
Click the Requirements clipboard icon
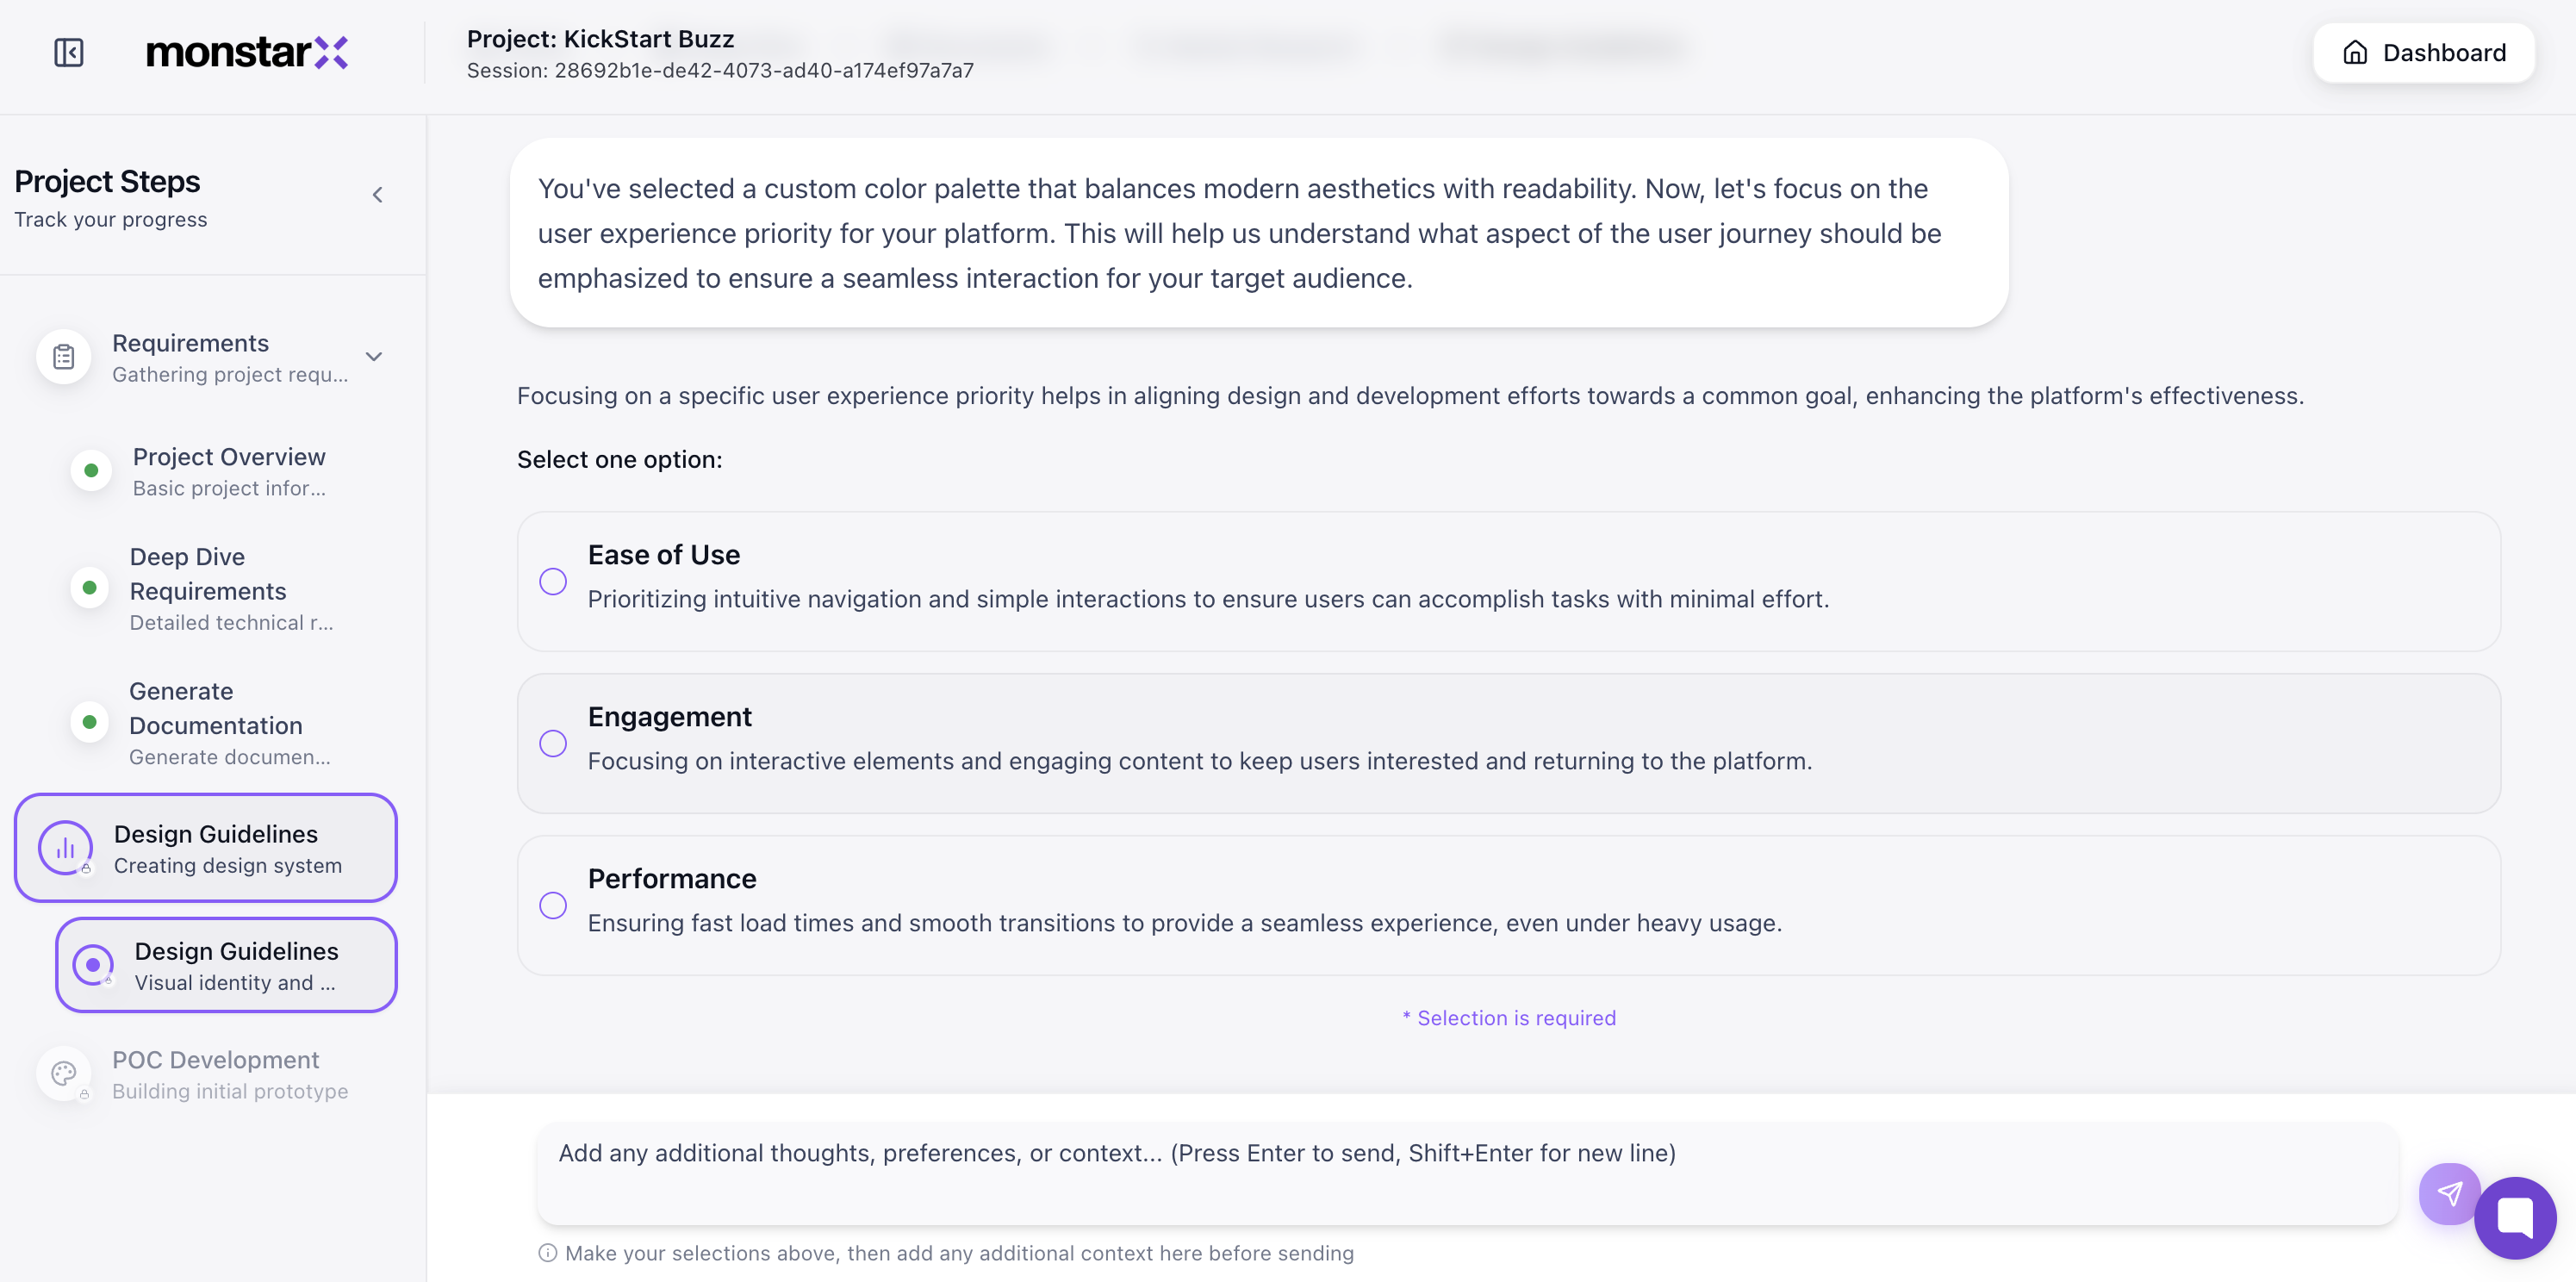tap(64, 357)
